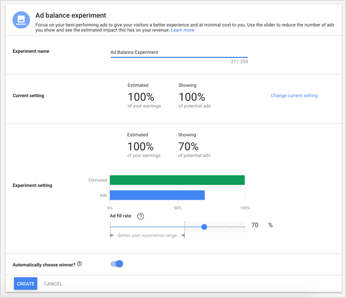Click the Ad fill rate slider handle
Viewport: 346px width, 298px height.
(205, 227)
